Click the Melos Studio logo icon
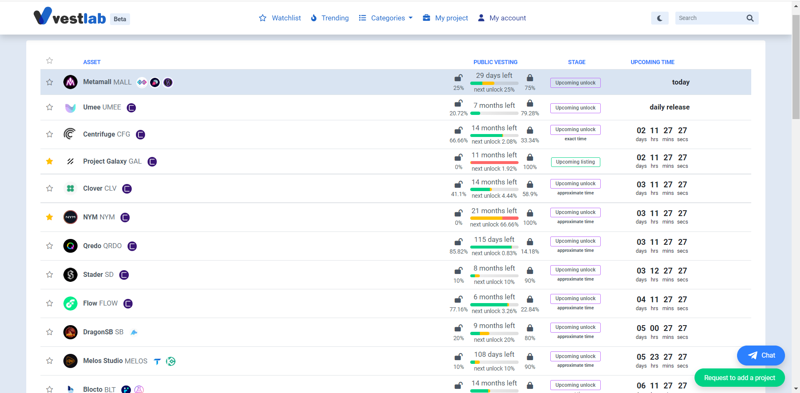The width and height of the screenshot is (800, 393). pyautogui.click(x=70, y=361)
